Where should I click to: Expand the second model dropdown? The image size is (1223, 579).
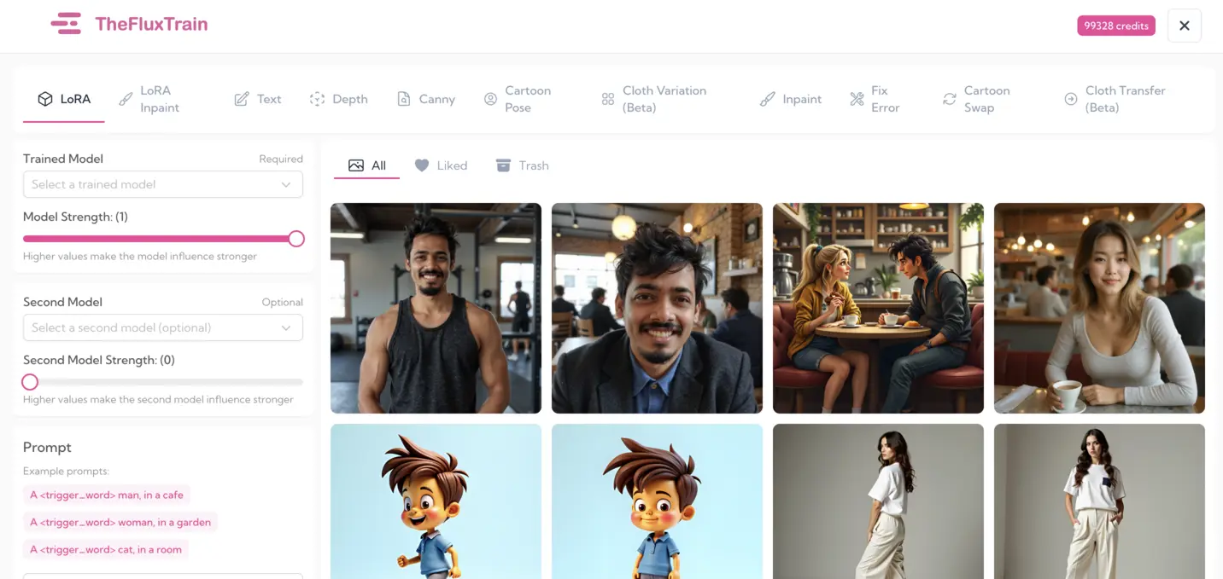(162, 327)
